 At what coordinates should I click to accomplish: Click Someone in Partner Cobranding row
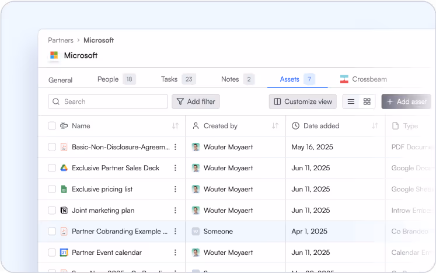click(218, 232)
